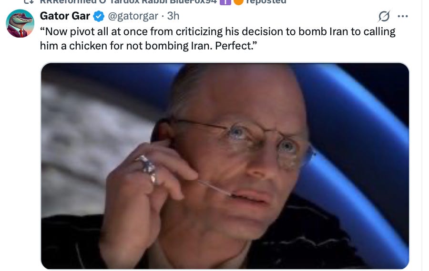Open the attached photo of man with headset
This screenshot has width=429, height=271.
[225, 166]
